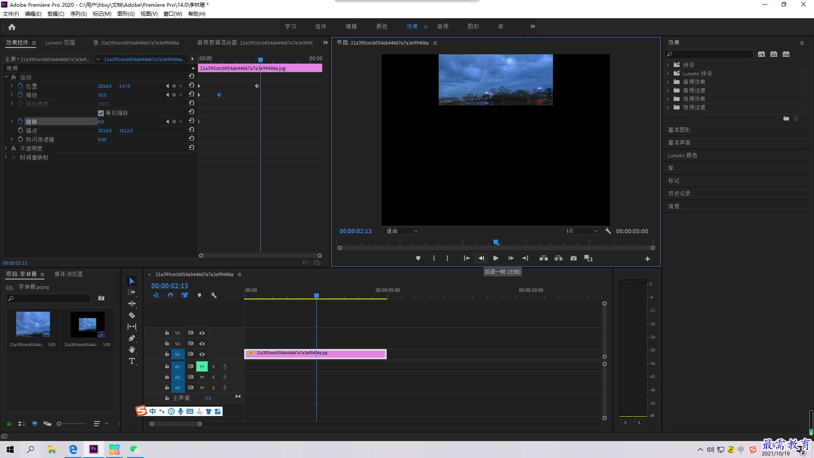Open the 适合 zoom level dropdown
The width and height of the screenshot is (814, 458).
click(401, 231)
